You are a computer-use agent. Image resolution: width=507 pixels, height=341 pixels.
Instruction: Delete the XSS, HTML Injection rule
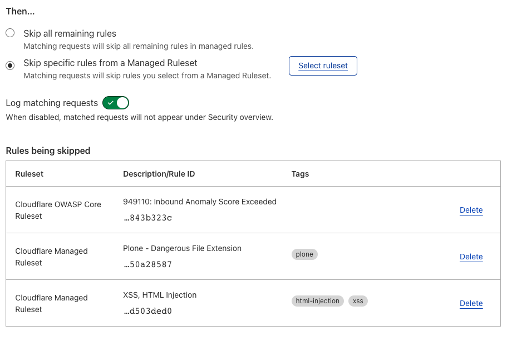[471, 303]
